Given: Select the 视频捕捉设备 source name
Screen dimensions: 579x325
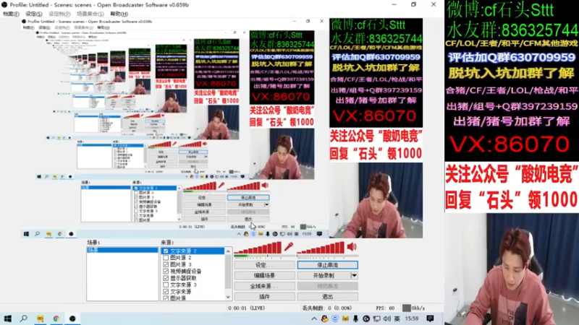Looking at the screenshot, I should 186,272.
